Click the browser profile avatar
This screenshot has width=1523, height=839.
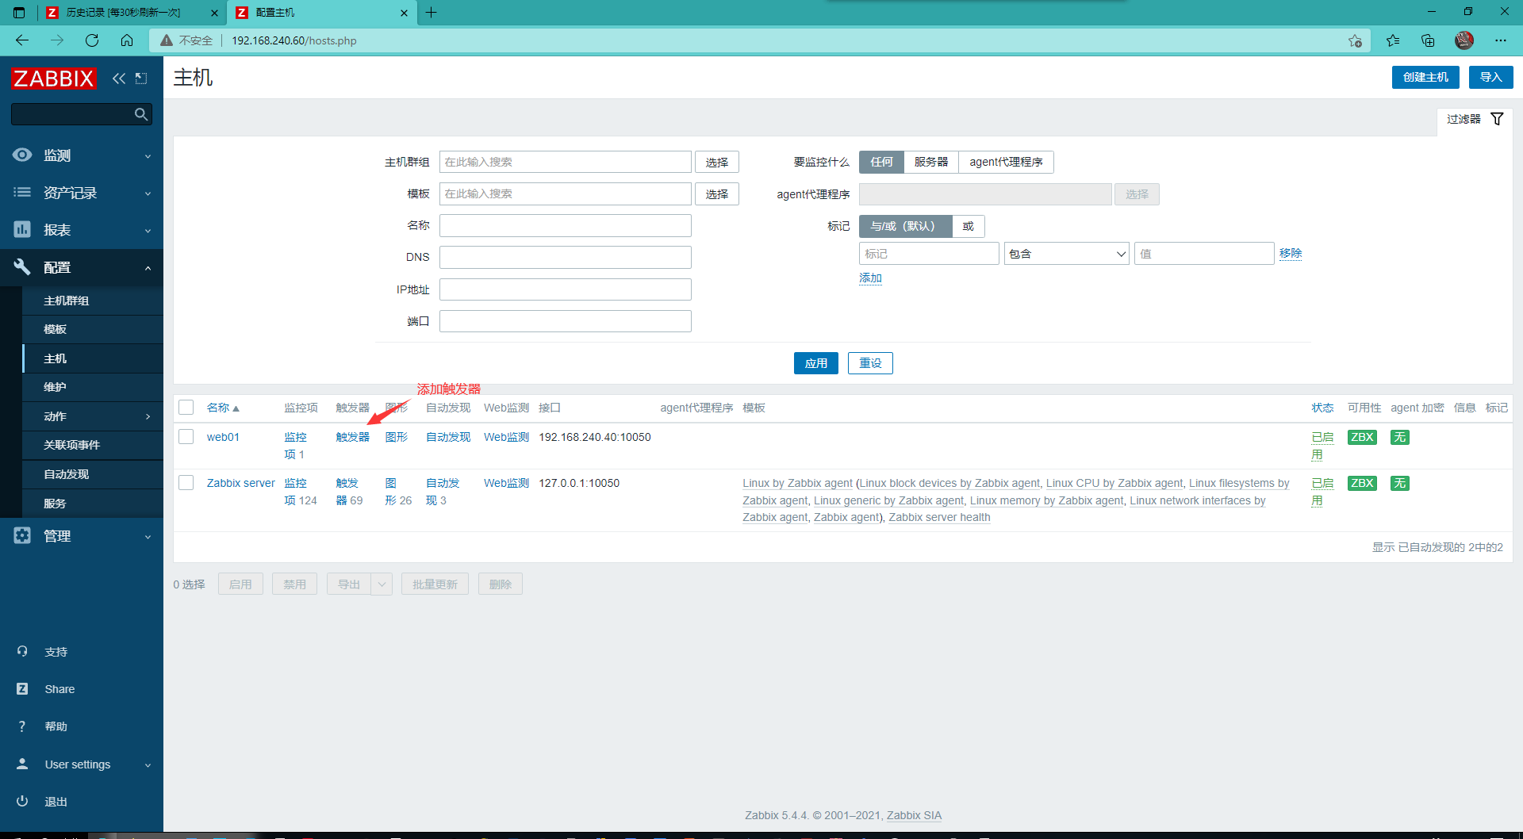(x=1464, y=40)
